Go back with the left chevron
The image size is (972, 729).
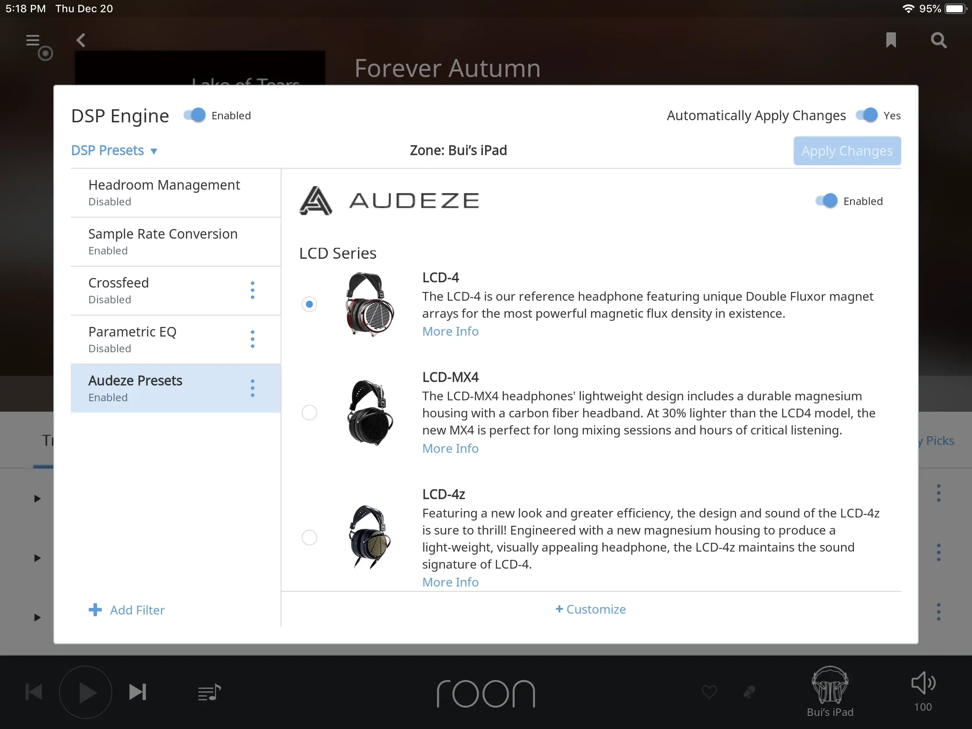[x=80, y=40]
